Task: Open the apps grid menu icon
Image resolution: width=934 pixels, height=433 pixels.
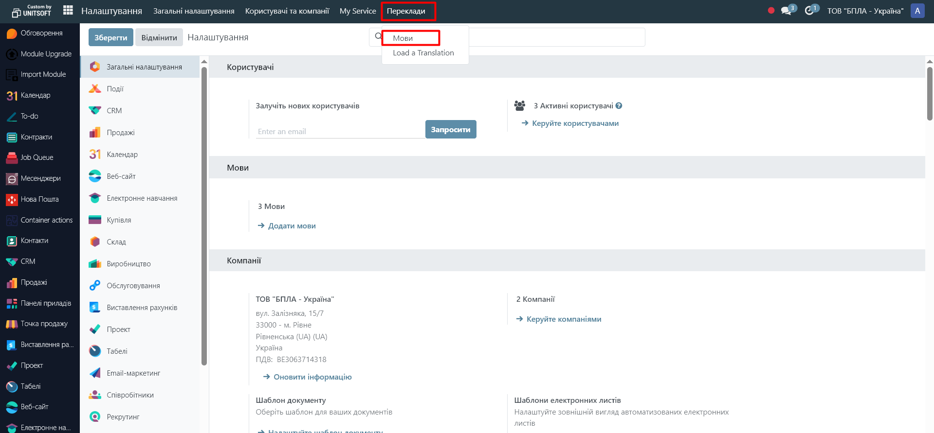Action: [x=68, y=10]
